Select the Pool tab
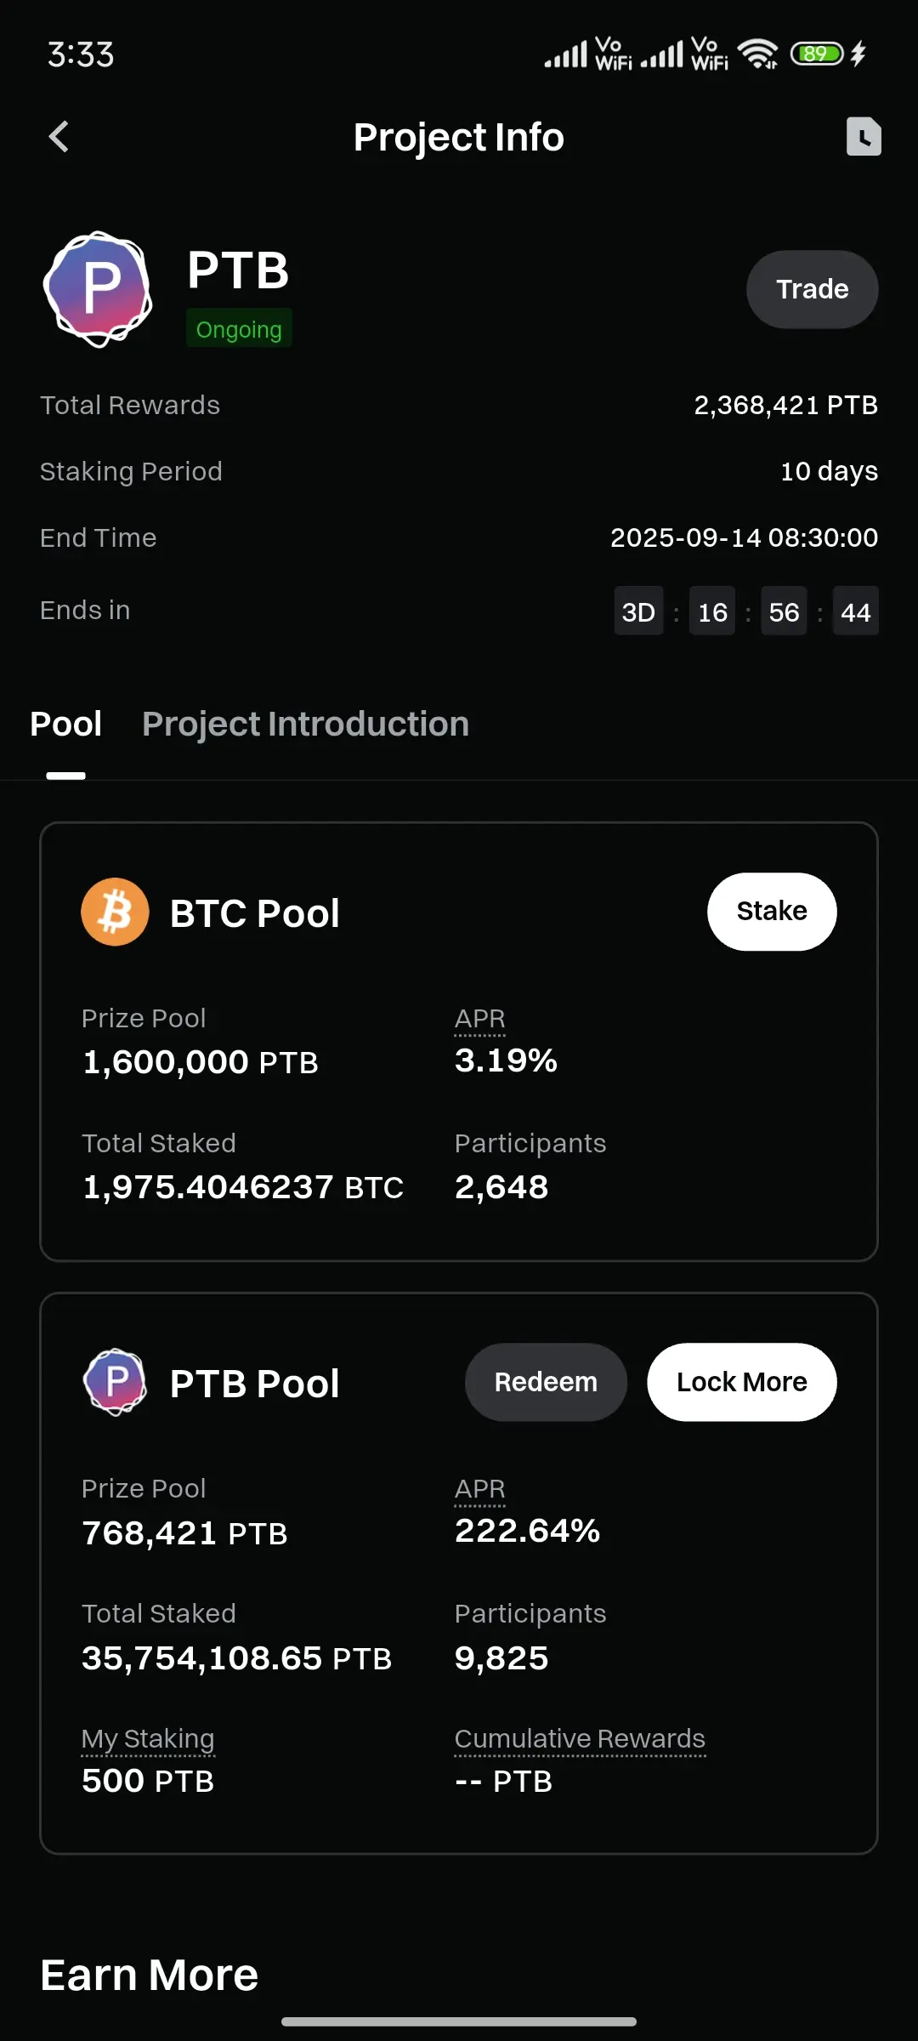The height and width of the screenshot is (2041, 918). [x=65, y=724]
